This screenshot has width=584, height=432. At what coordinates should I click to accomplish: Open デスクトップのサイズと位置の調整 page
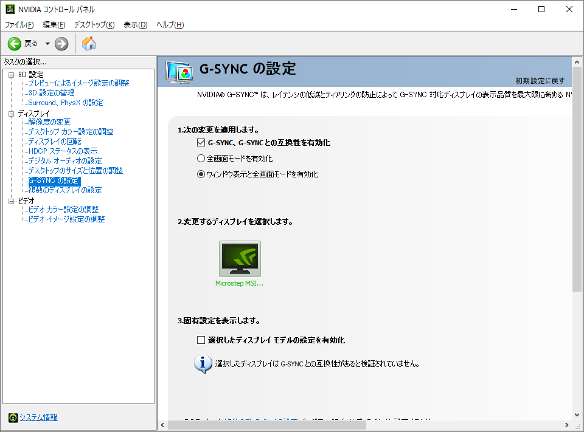[x=75, y=170]
